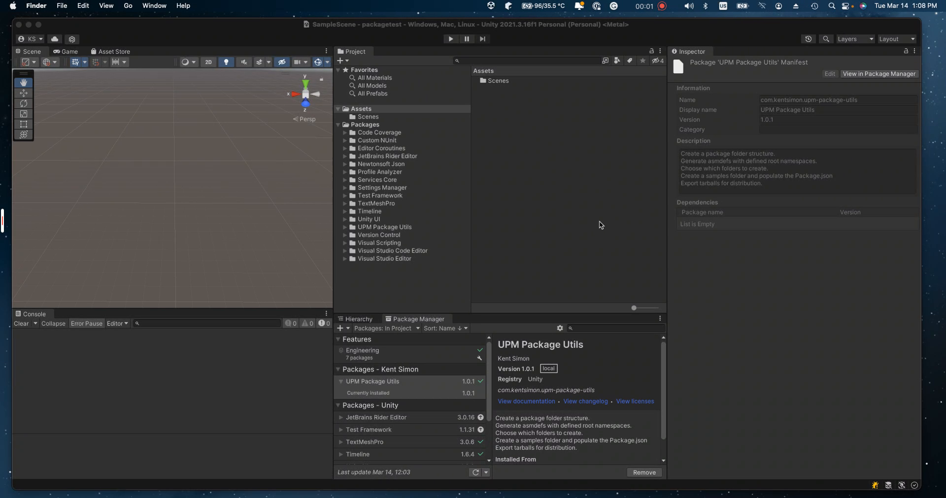
Task: Select the Scale tool
Action: pyautogui.click(x=23, y=114)
